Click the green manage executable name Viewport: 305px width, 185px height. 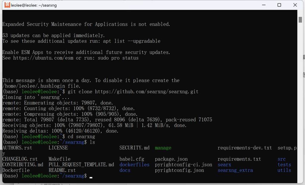pos(163,148)
